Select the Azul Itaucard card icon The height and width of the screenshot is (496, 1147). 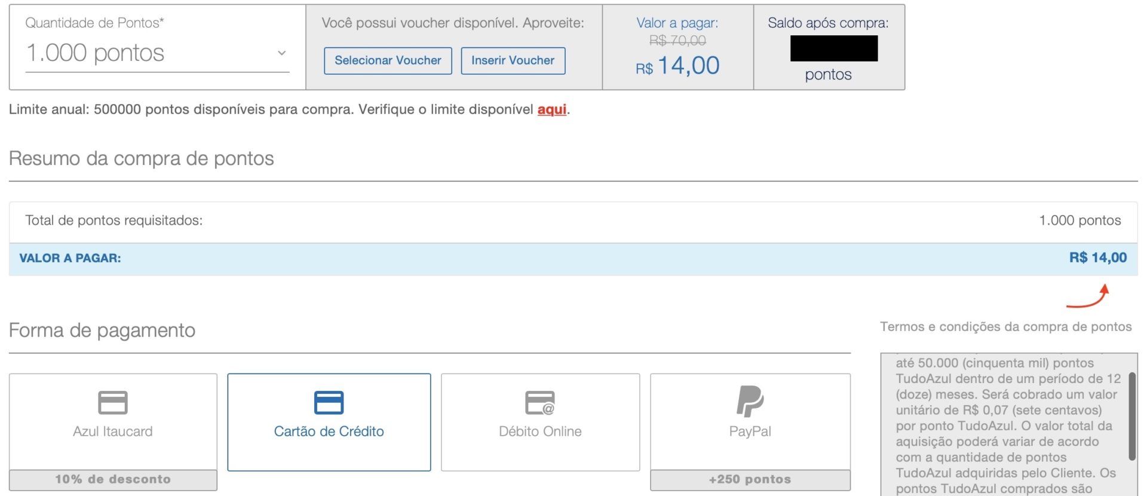[113, 402]
